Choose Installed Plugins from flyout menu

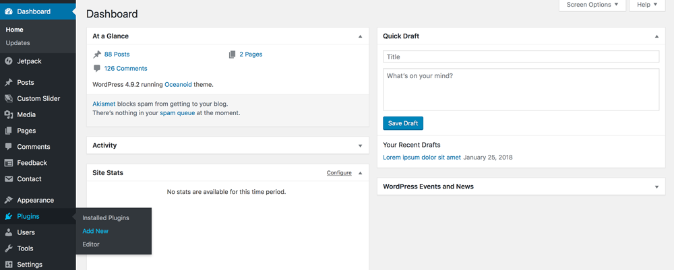click(106, 218)
